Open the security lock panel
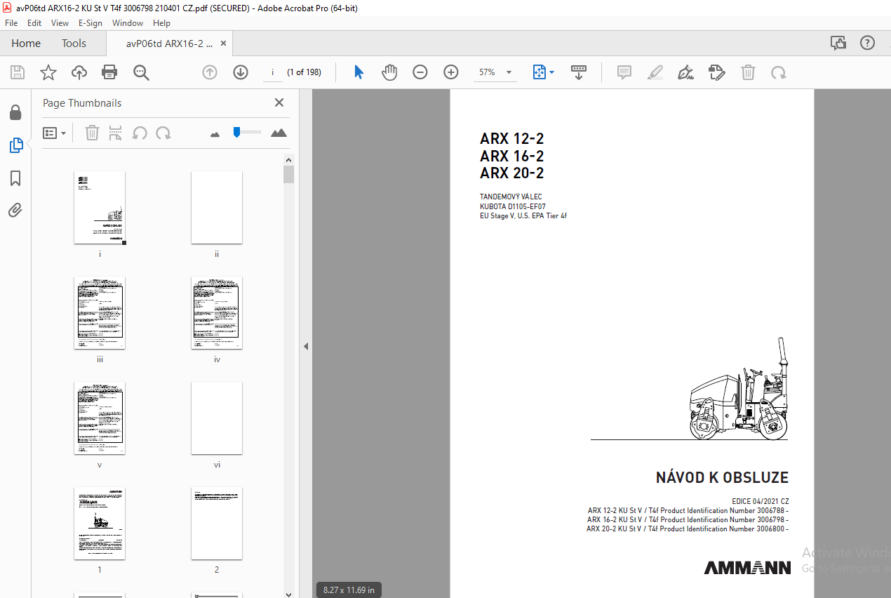Viewport: 891px width, 598px height. click(x=15, y=113)
